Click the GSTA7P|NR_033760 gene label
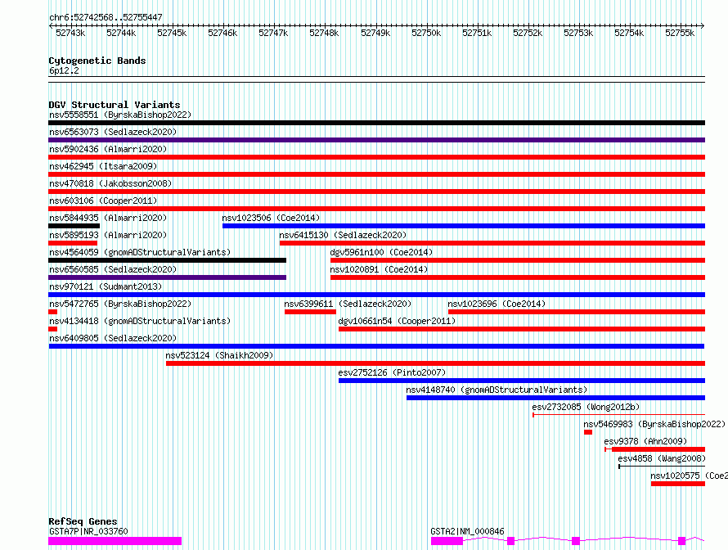 (x=88, y=531)
